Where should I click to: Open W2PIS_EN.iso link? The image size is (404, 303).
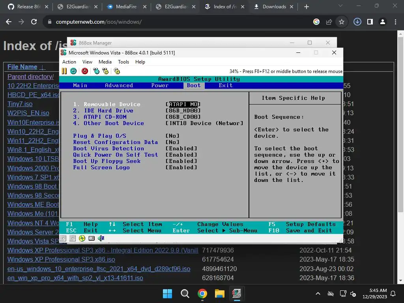[28, 113]
